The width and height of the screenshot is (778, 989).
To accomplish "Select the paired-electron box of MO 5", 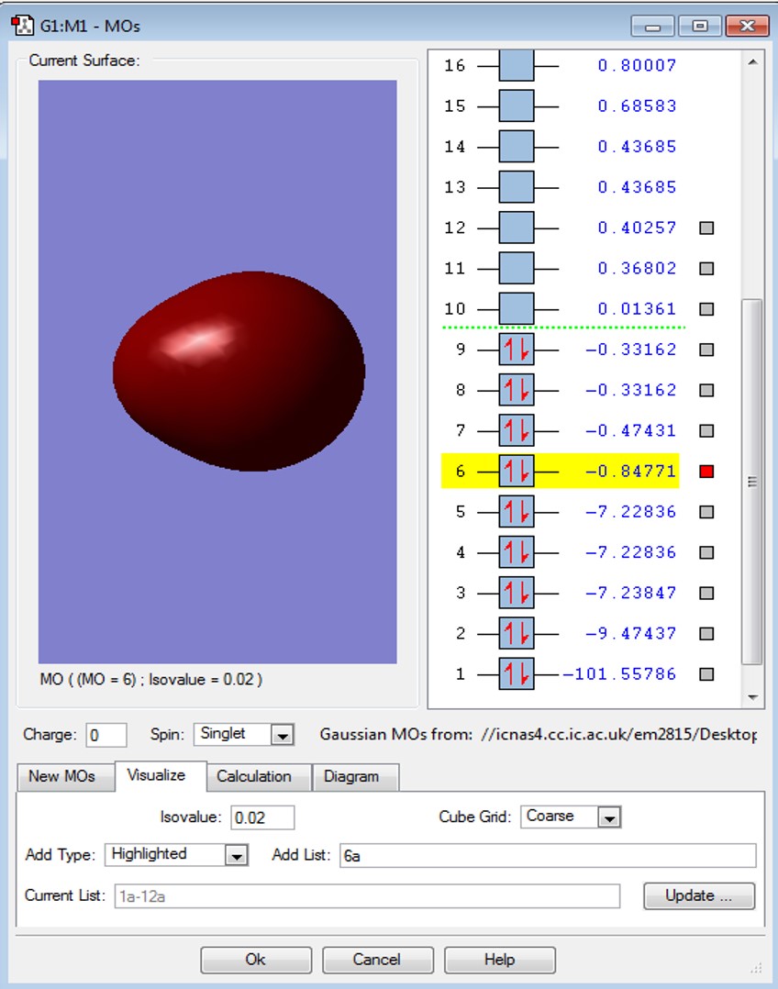I will click(517, 512).
